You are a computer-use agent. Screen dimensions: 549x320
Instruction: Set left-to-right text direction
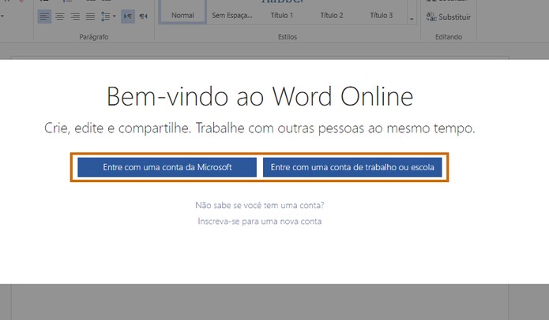128,17
